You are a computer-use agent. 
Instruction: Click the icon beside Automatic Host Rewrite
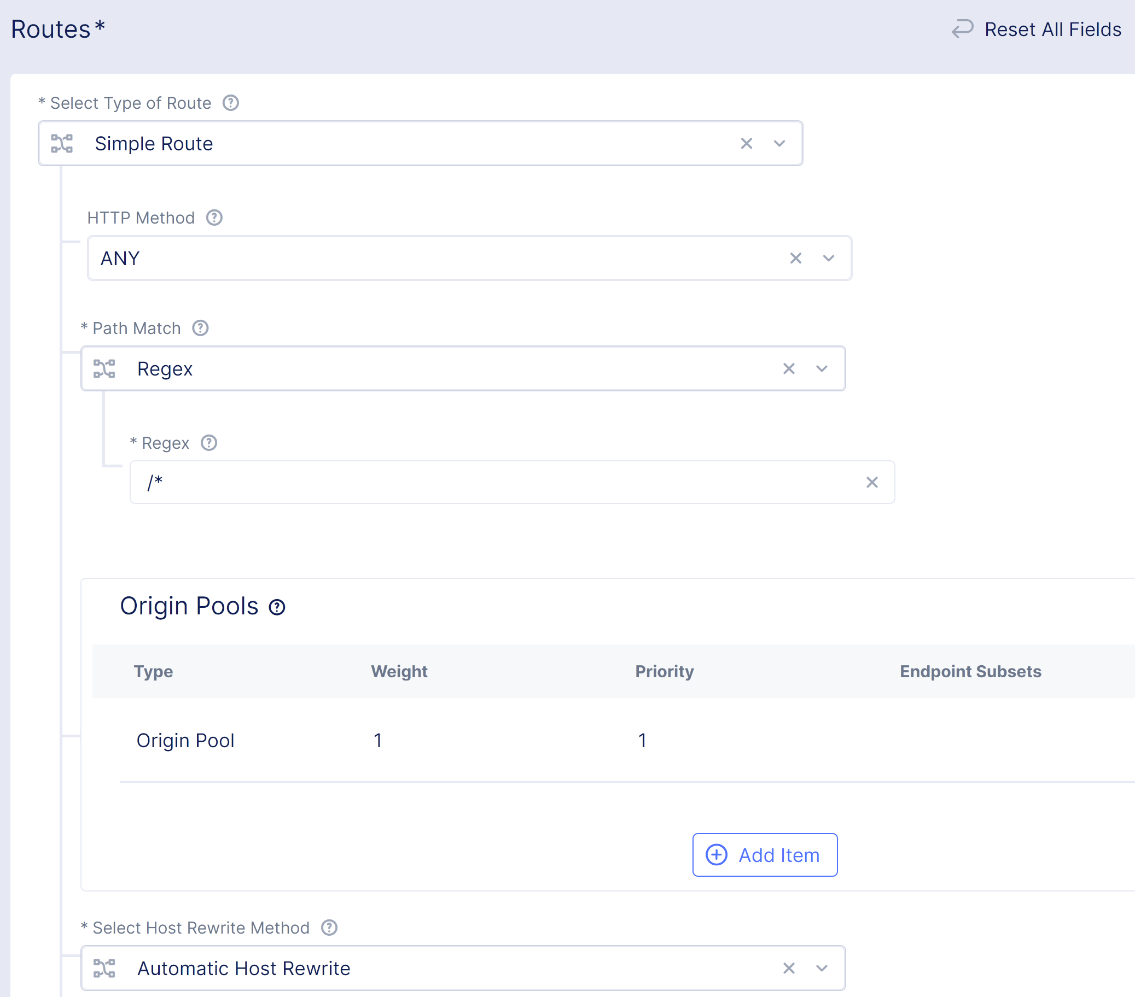coord(104,968)
